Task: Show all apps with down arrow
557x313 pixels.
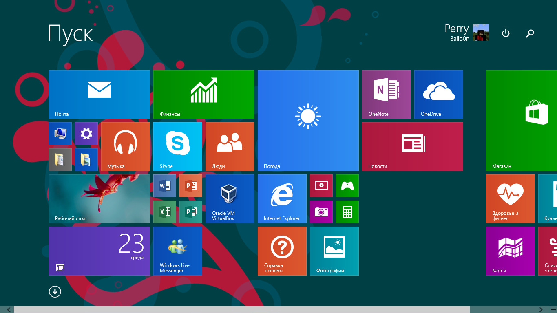Action: (55, 291)
